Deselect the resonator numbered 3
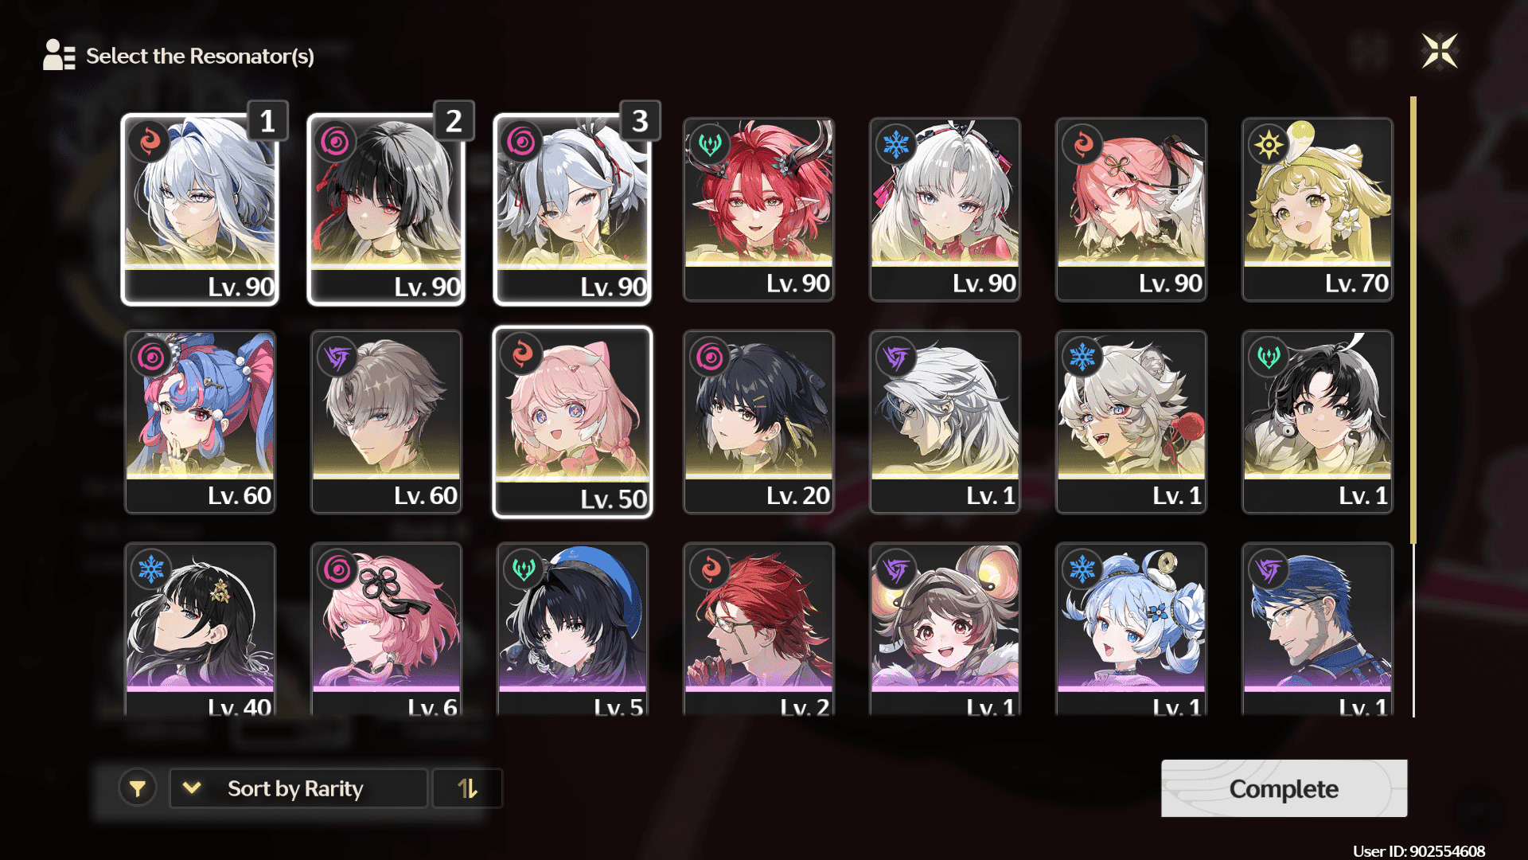The width and height of the screenshot is (1528, 860). (572, 209)
